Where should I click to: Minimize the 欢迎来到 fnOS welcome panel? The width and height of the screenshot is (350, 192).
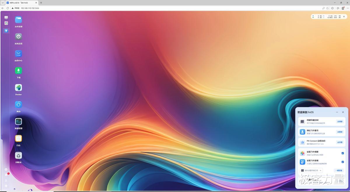337,112
